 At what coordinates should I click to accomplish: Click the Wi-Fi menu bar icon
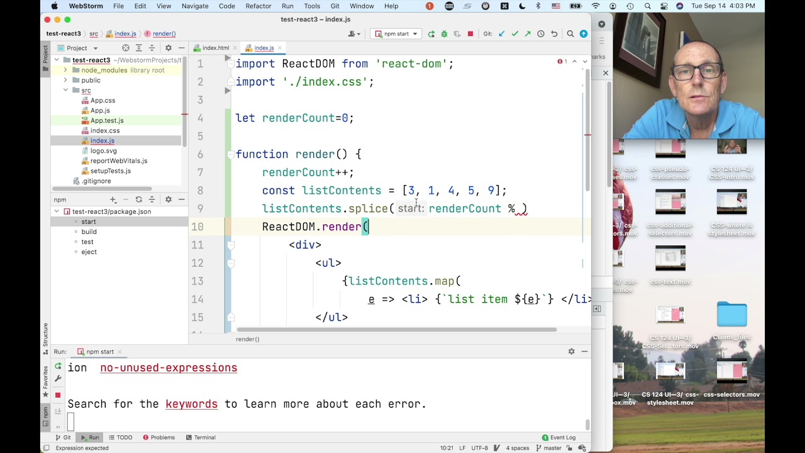coord(595,6)
